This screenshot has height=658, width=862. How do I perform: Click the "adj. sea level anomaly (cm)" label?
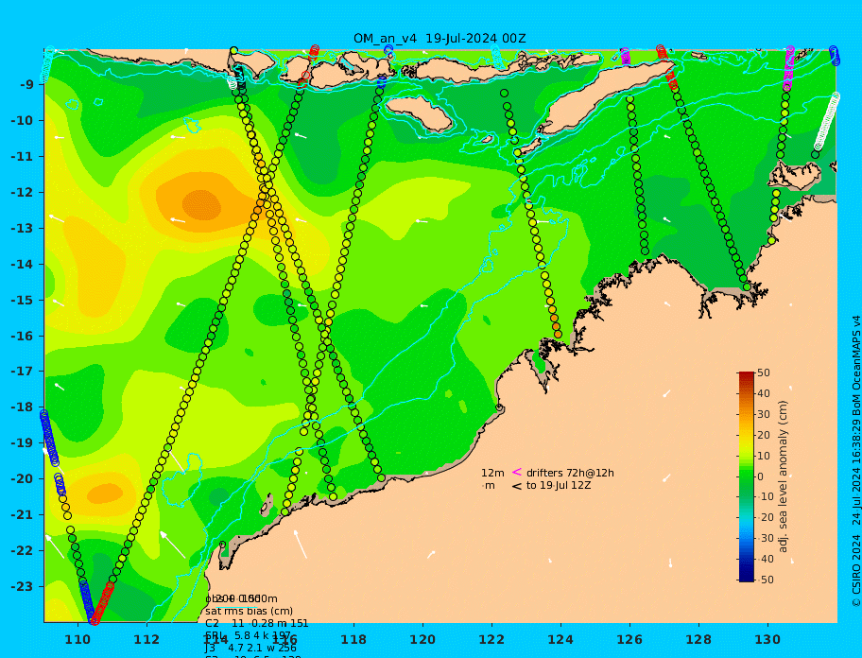pyautogui.click(x=783, y=476)
